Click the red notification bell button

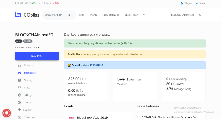tap(7, 113)
